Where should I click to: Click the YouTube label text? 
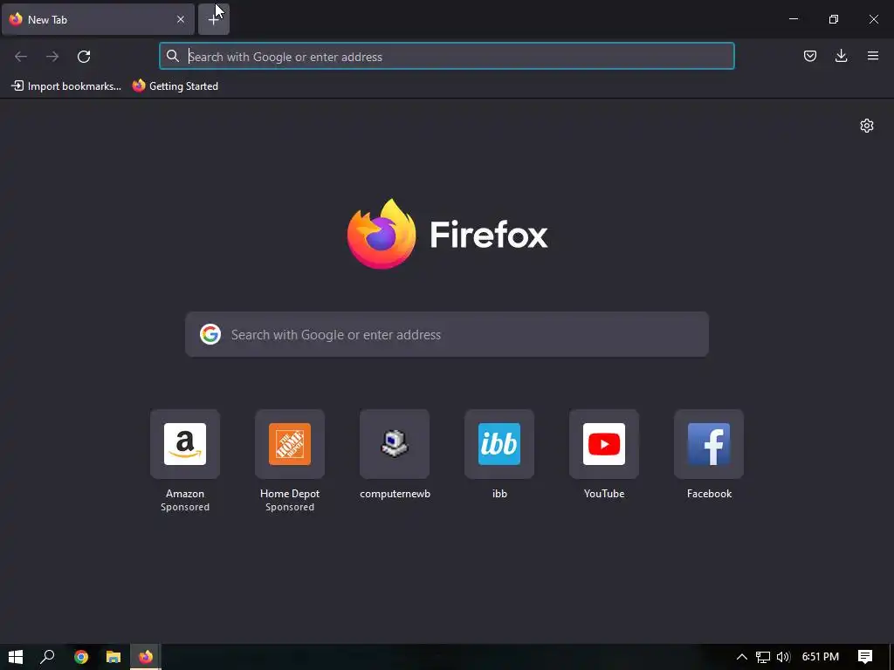click(x=604, y=494)
